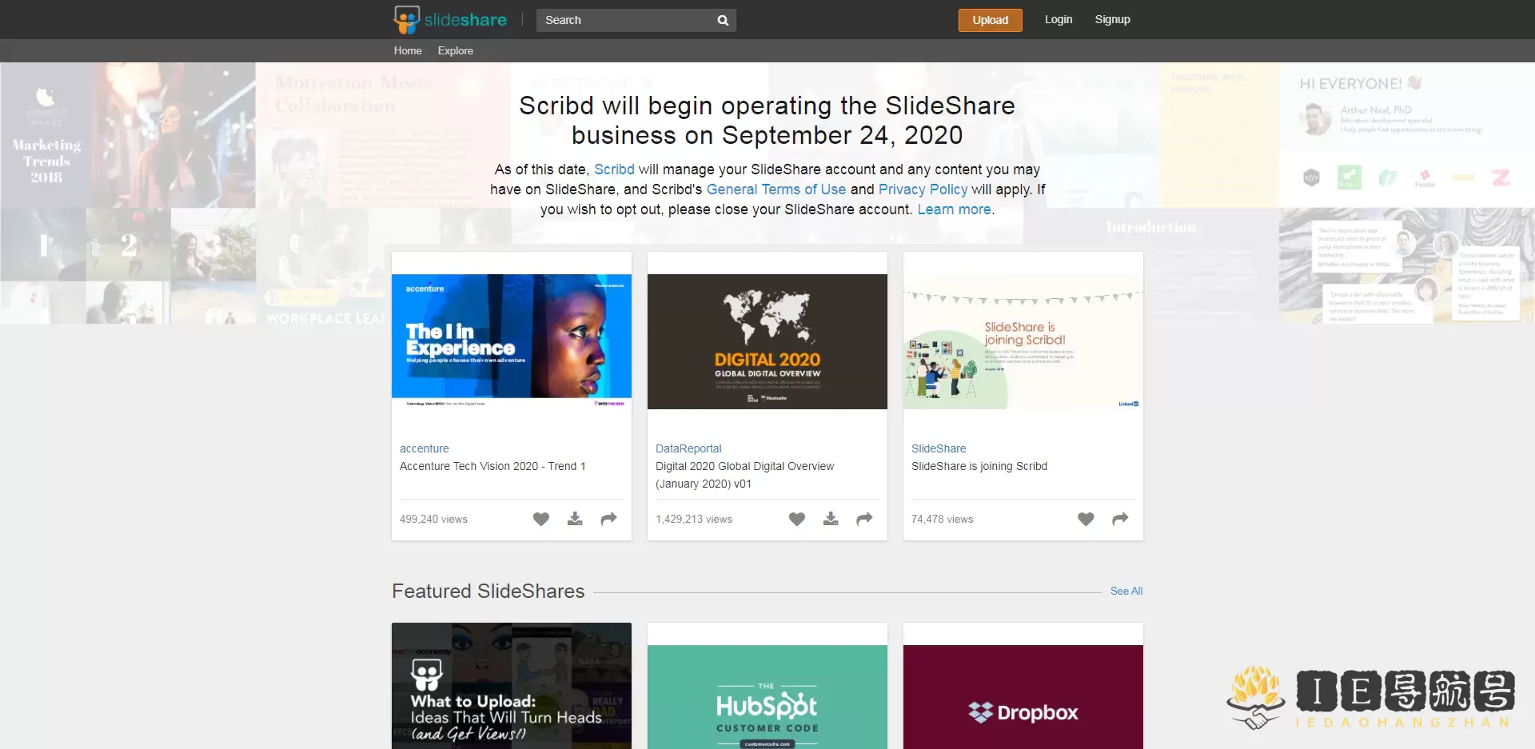Image resolution: width=1535 pixels, height=749 pixels.
Task: Switch to the Explore tab
Action: pos(455,50)
